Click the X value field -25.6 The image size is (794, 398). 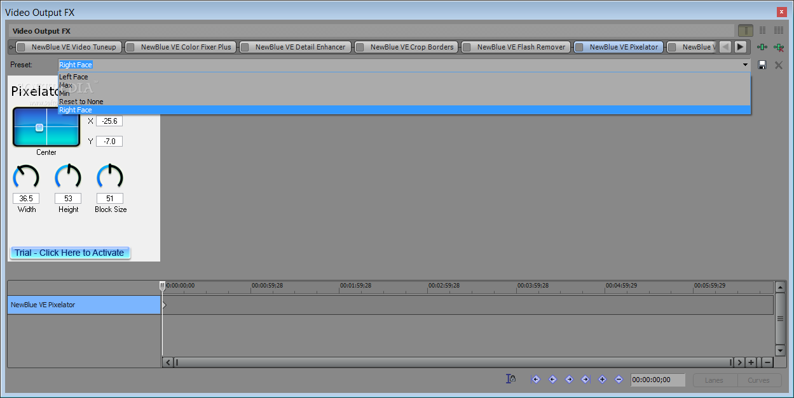pyautogui.click(x=109, y=121)
